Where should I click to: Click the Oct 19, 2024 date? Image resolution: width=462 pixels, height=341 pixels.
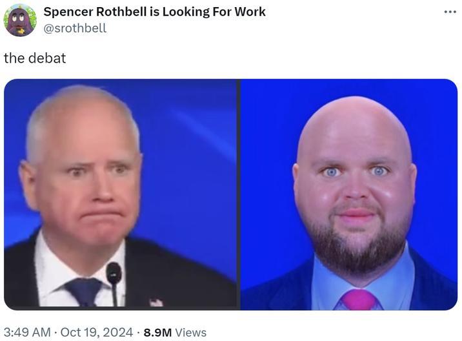point(97,333)
